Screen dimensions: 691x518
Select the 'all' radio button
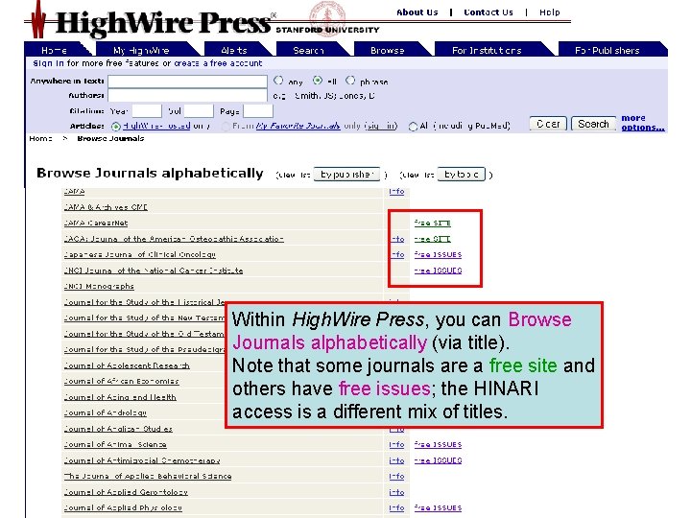(x=318, y=81)
